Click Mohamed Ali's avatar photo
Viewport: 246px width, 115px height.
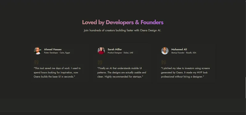click(165, 51)
